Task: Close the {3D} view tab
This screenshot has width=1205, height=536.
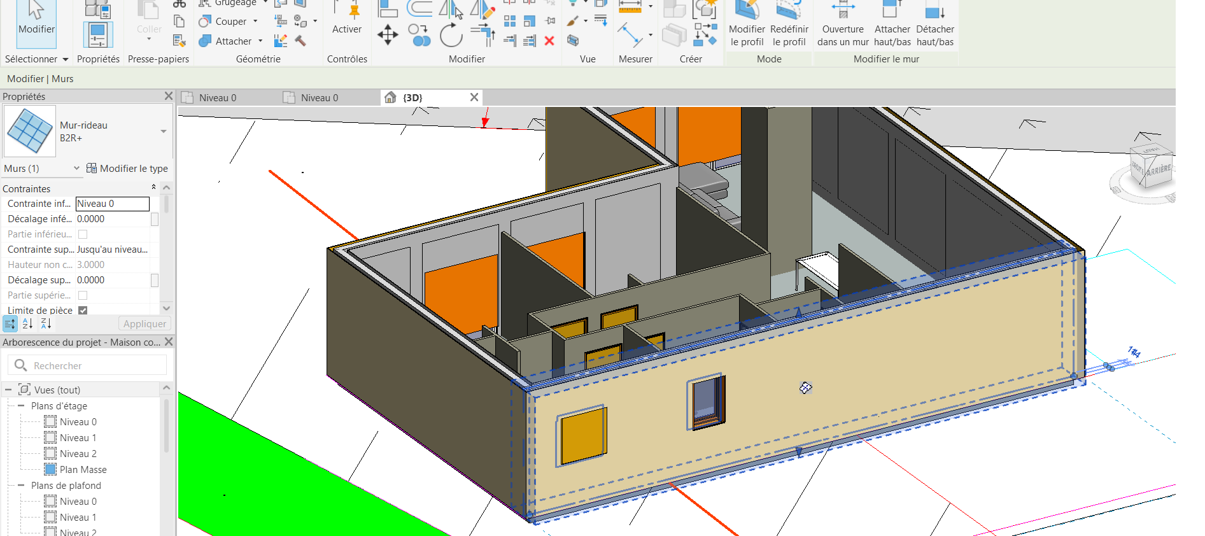Action: pos(474,97)
